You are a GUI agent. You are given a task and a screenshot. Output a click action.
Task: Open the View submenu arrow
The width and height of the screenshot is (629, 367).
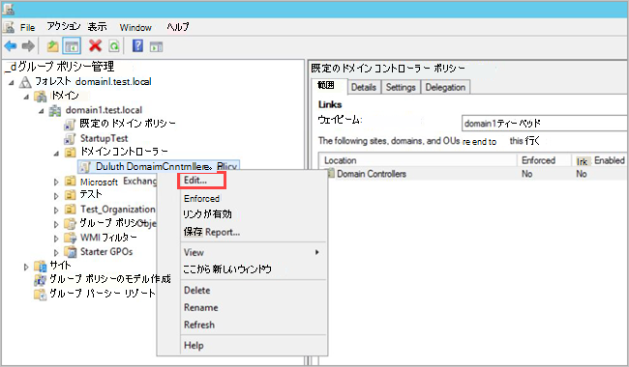click(316, 252)
